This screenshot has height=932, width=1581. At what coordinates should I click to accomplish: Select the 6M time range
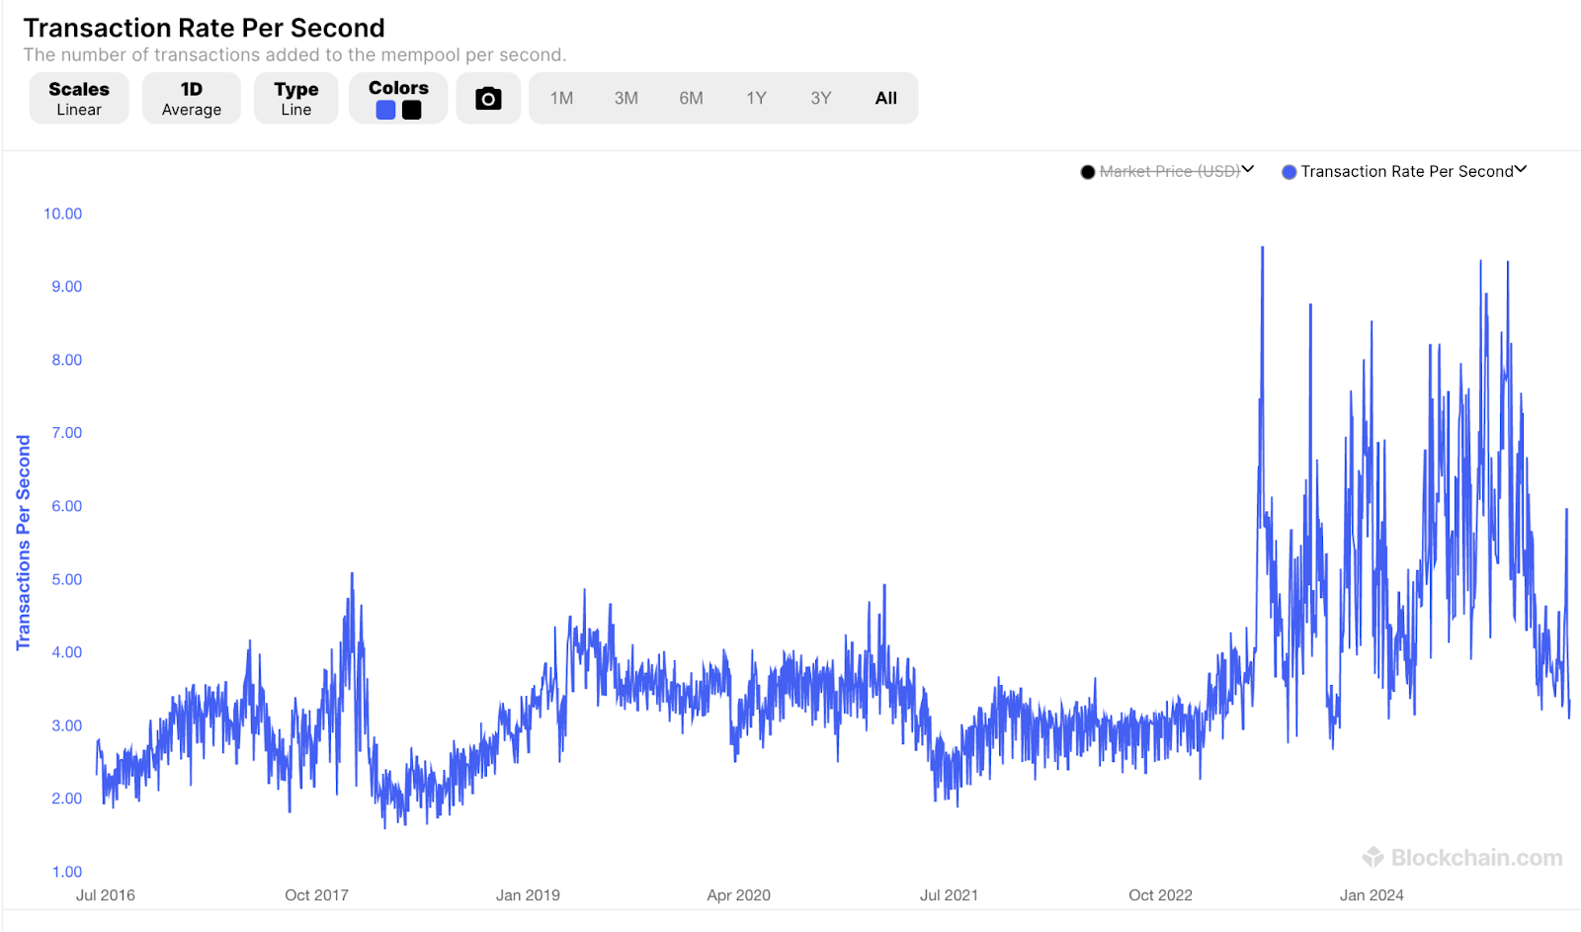coord(692,98)
